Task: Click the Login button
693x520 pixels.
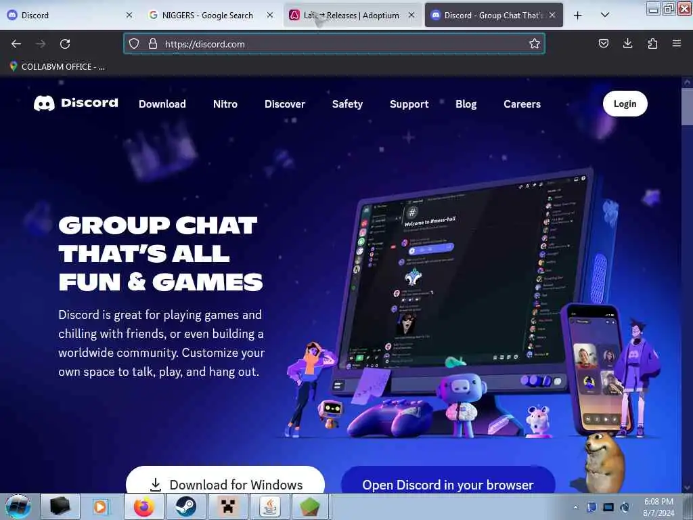Action: pyautogui.click(x=625, y=104)
